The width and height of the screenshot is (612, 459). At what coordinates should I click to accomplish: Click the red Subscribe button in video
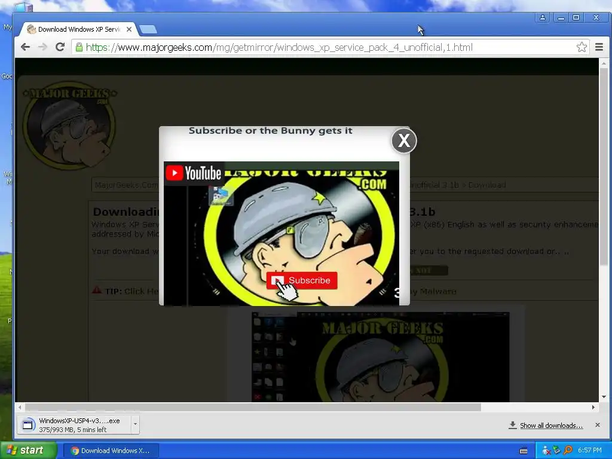302,280
